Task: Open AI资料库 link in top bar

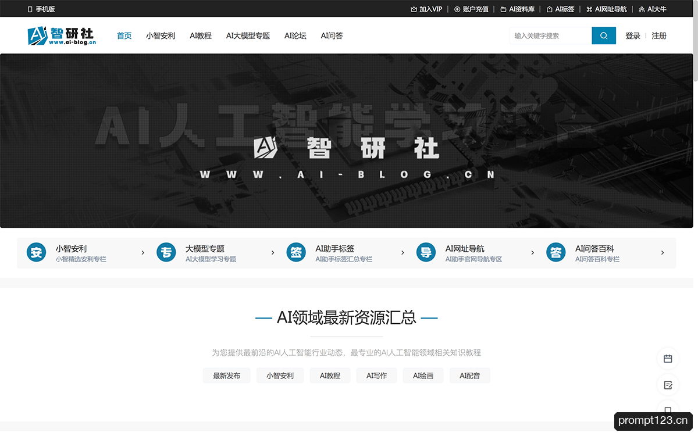Action: [x=517, y=9]
